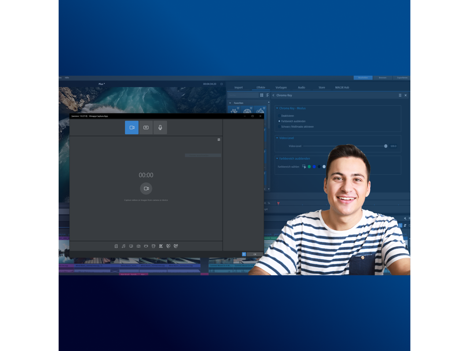
Task: Select the camera video capture mode
Action: pyautogui.click(x=132, y=128)
